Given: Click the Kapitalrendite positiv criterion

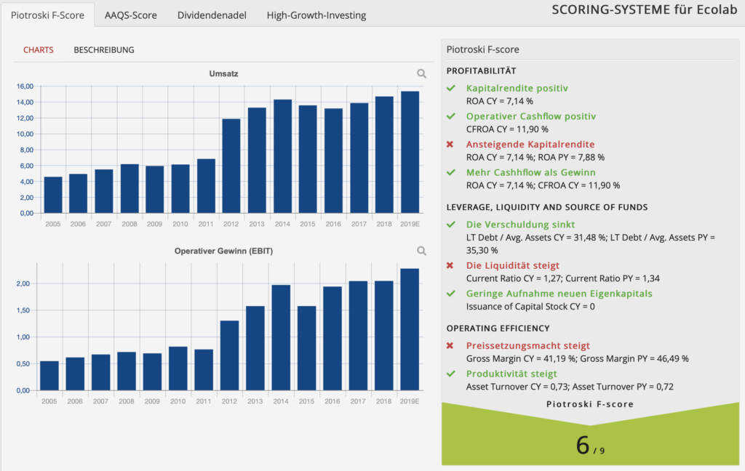Looking at the screenshot, I should (517, 88).
